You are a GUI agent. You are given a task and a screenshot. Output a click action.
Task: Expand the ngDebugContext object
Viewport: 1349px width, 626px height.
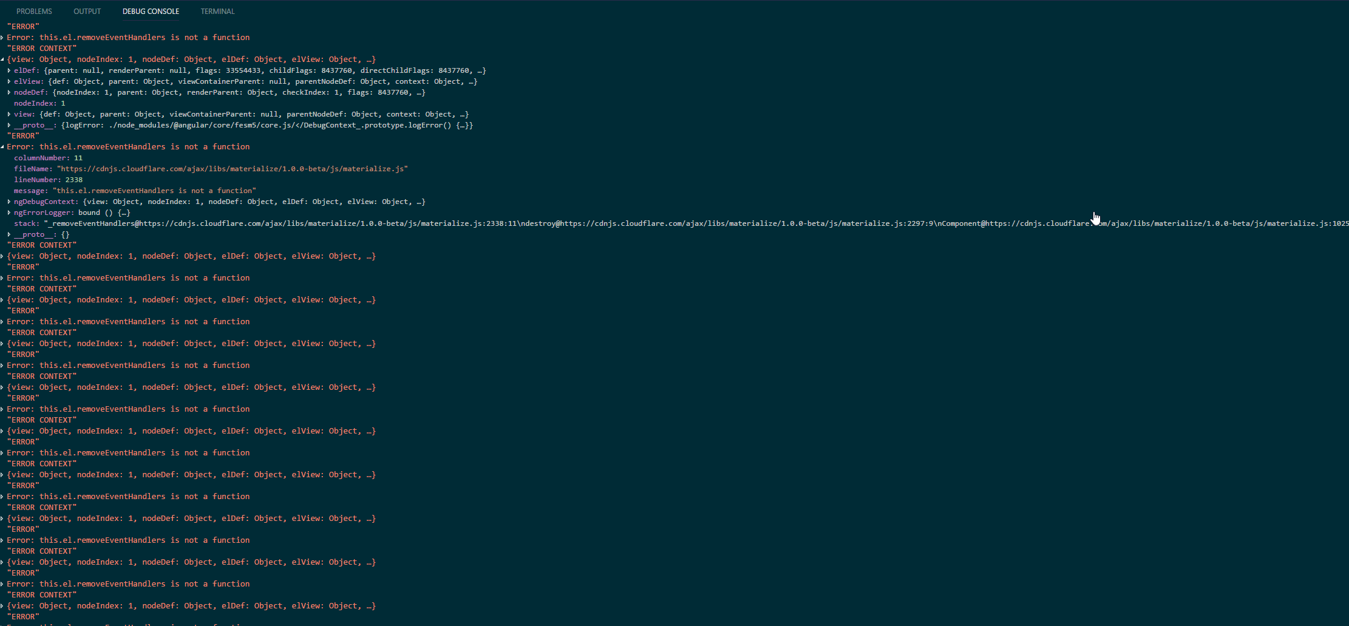8,202
